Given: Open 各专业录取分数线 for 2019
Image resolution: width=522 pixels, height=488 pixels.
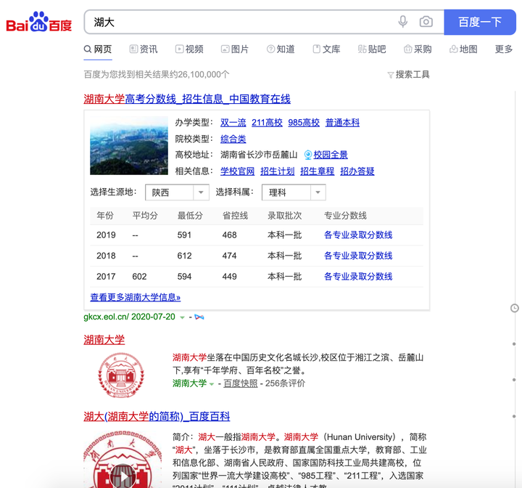Looking at the screenshot, I should (358, 235).
